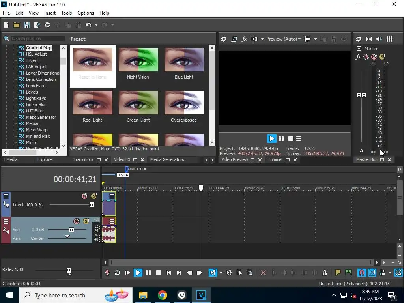Image resolution: width=404 pixels, height=303 pixels.
Task: Open video track 1 hamburger menu
Action: 6,196
